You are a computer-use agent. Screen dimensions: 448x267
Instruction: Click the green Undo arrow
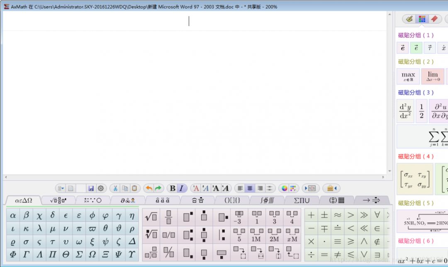coord(149,188)
